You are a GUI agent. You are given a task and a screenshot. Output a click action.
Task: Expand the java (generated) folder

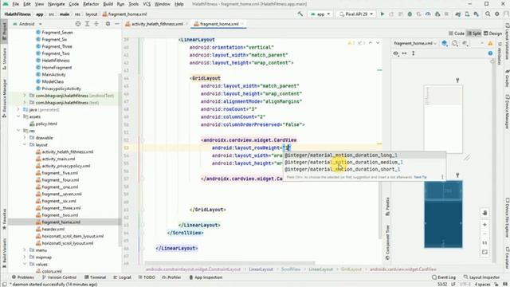pyautogui.click(x=18, y=110)
